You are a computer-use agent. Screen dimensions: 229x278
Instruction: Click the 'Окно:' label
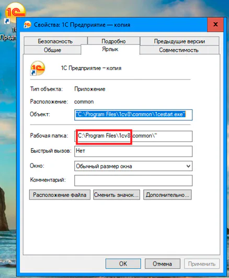pos(37,166)
